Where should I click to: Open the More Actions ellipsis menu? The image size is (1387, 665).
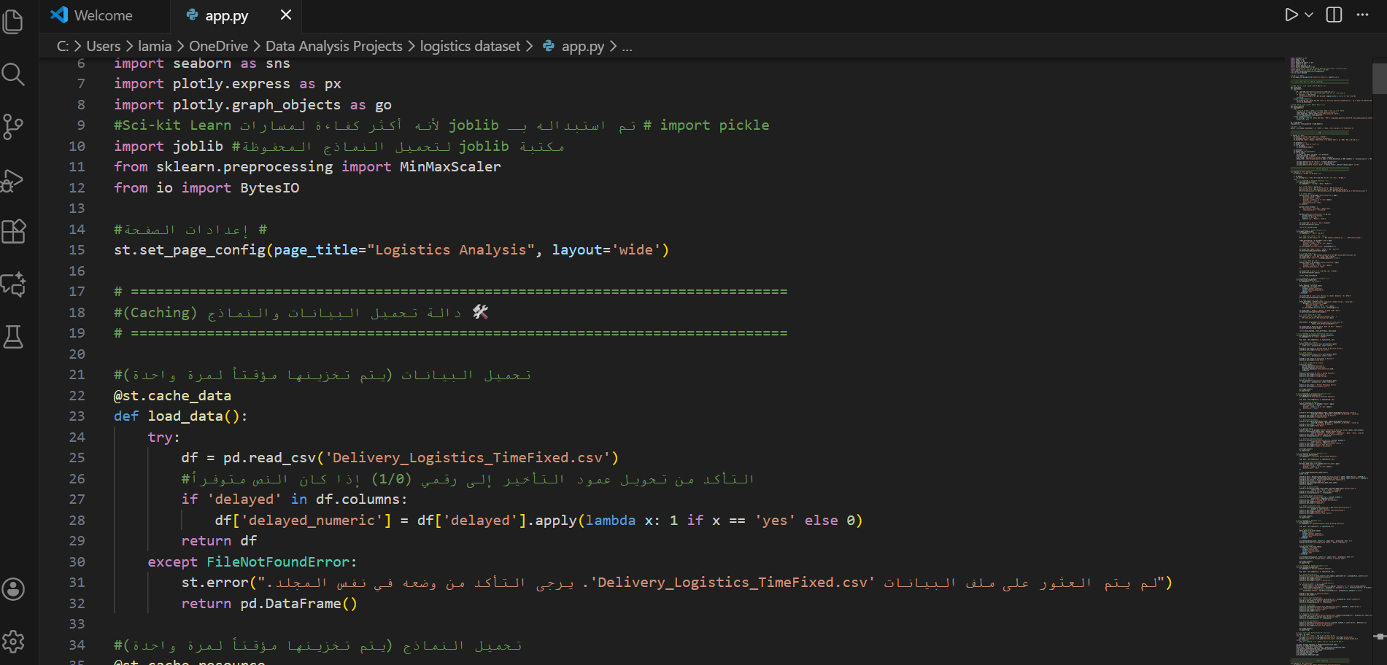click(1362, 15)
